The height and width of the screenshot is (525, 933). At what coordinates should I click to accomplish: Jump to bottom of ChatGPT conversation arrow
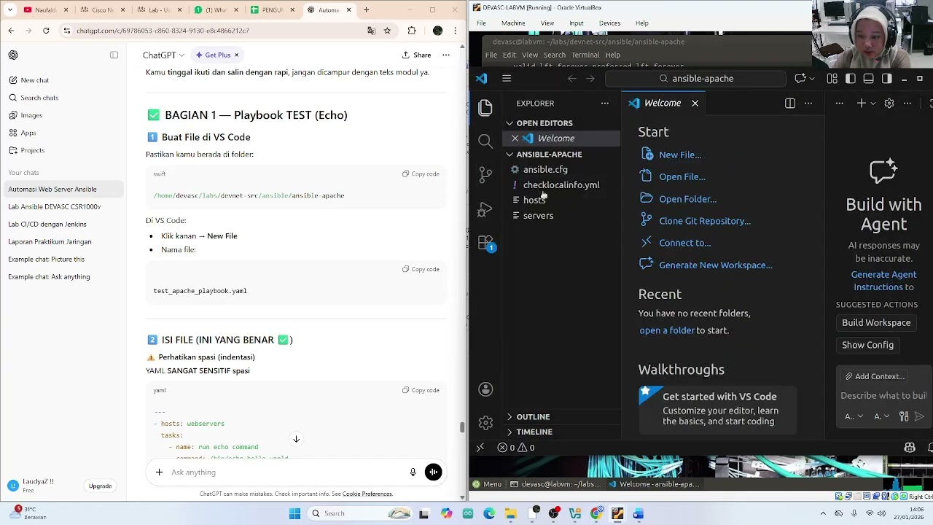296,439
